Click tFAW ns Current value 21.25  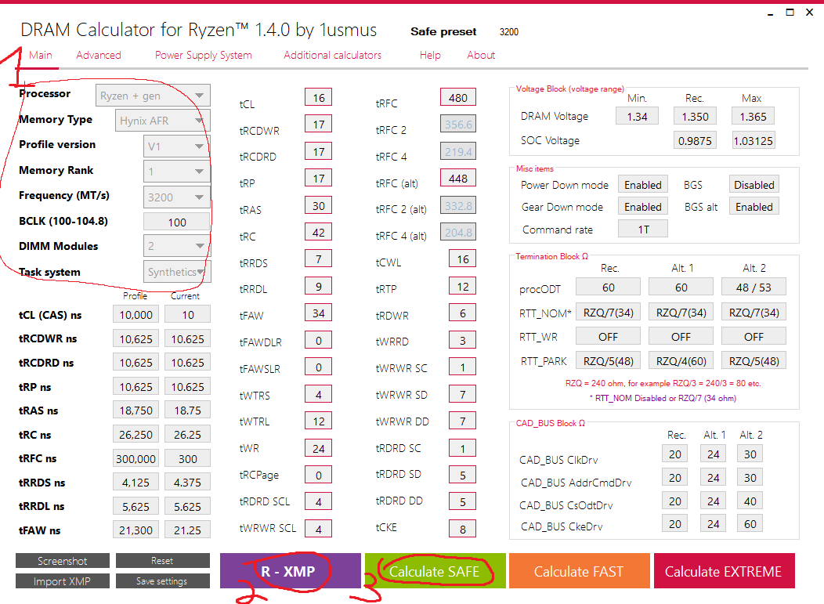coord(188,530)
